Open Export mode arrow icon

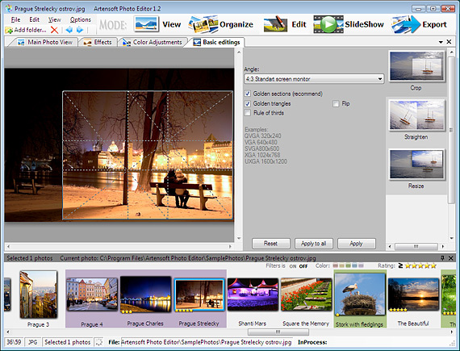click(x=406, y=24)
